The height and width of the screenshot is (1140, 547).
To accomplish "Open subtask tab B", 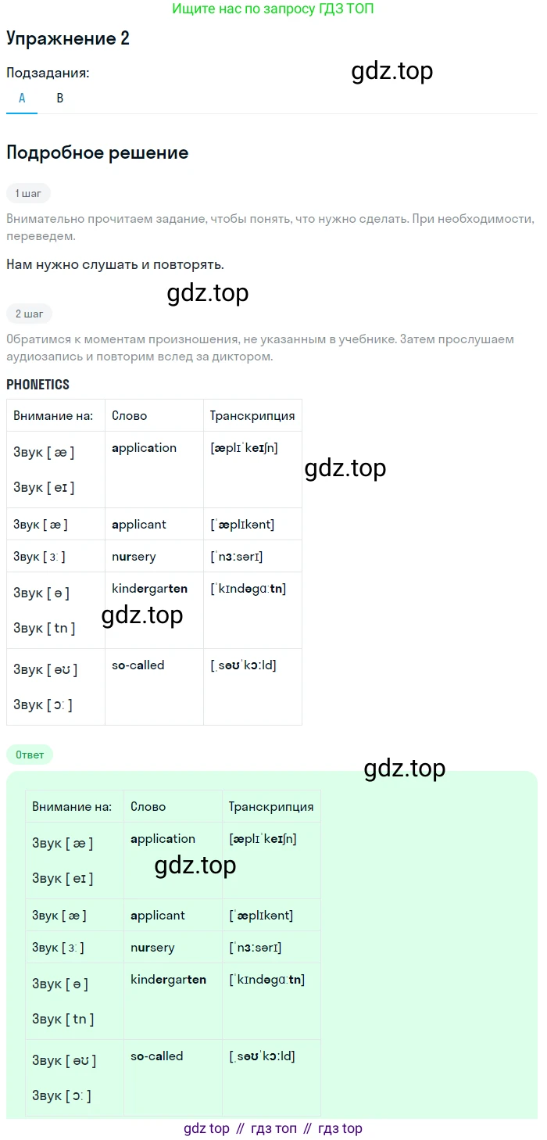I will point(60,99).
